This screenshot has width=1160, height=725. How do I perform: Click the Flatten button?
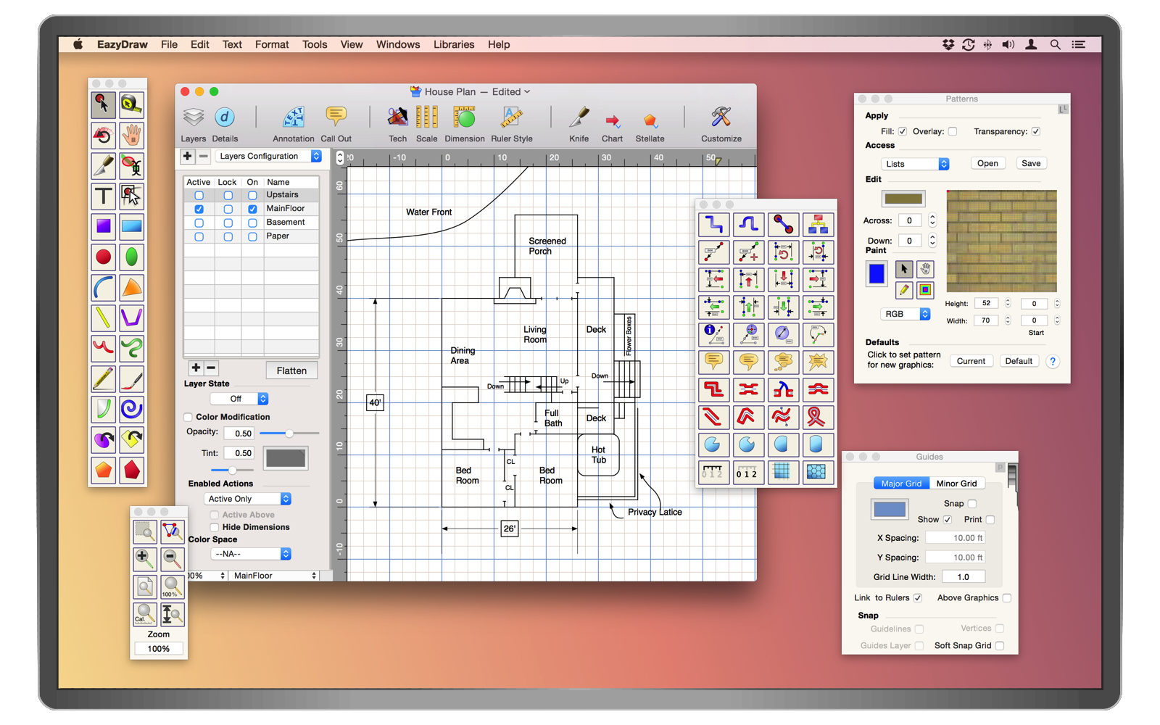coord(291,370)
